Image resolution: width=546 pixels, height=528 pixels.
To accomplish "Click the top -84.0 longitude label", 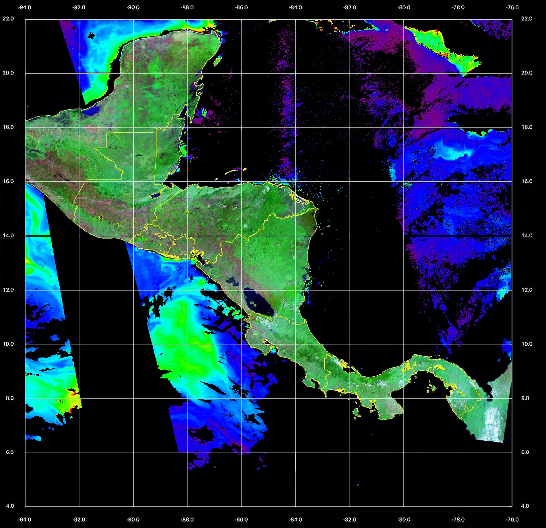I will click(x=296, y=7).
